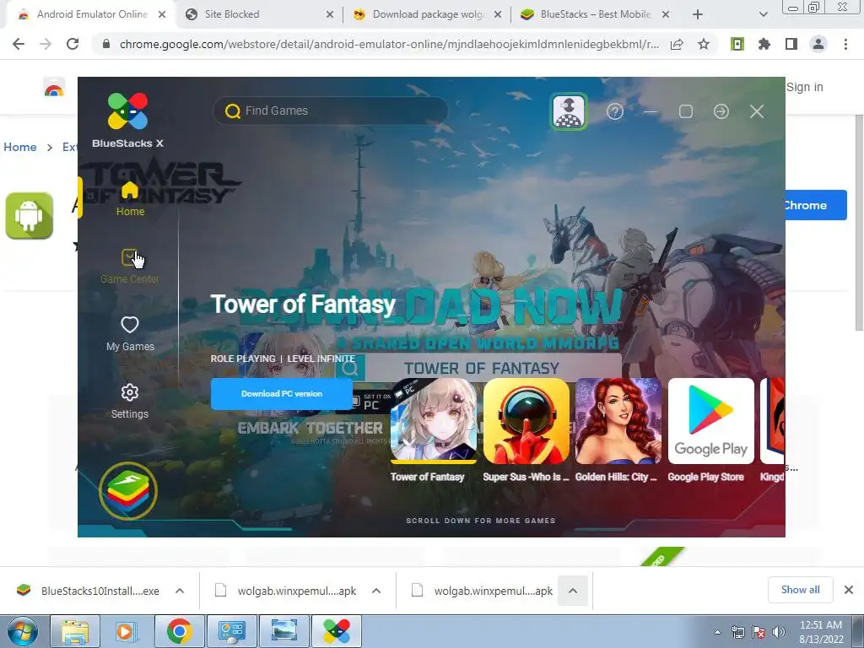Open the Windows Start menu
Image resolution: width=864 pixels, height=648 pixels.
click(x=23, y=631)
